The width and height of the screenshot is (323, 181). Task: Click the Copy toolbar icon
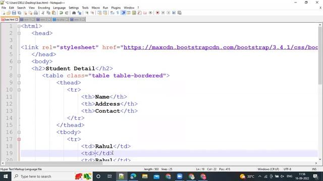coord(48,13)
